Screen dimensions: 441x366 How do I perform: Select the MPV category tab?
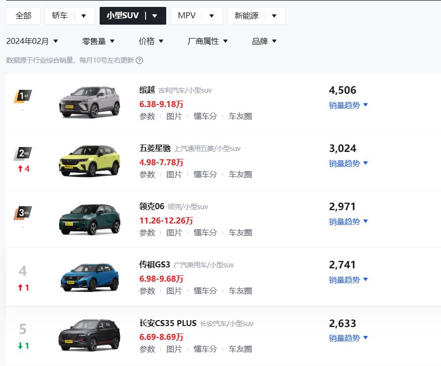[186, 16]
